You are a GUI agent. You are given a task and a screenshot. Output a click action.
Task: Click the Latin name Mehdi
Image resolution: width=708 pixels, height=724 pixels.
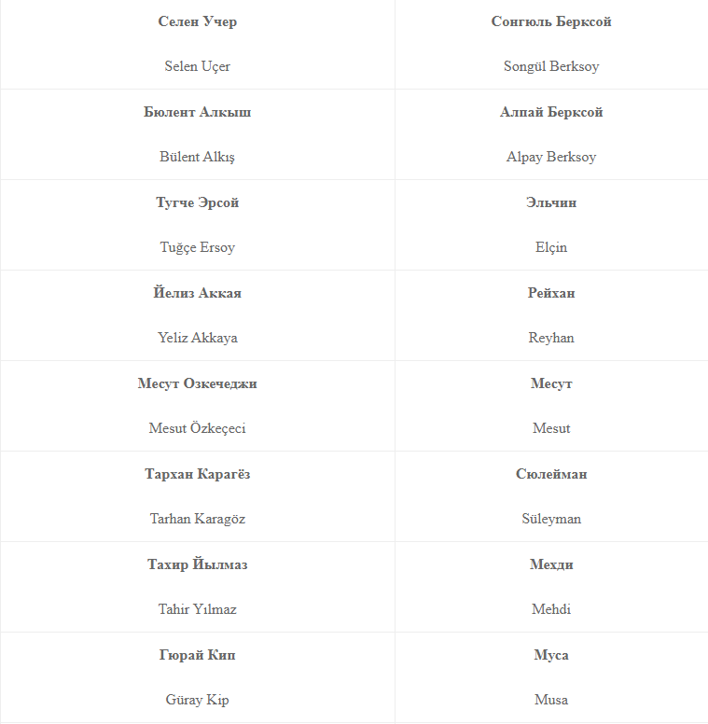(x=551, y=609)
